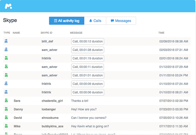Select the Skype ID icebanger

49,109
